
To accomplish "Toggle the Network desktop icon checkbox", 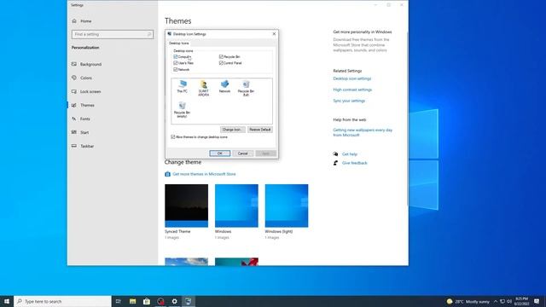I will tap(176, 70).
